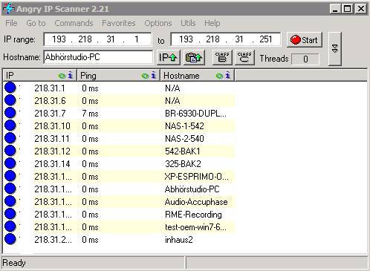Click the blue status dot for 325-BAK2 row
The height and width of the screenshot is (271, 370).
(10, 163)
